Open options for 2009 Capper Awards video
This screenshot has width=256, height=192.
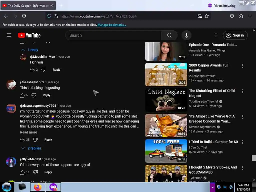242,66
